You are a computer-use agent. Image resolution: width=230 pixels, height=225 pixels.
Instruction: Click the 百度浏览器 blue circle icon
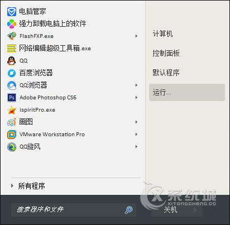pyautogui.click(x=12, y=73)
